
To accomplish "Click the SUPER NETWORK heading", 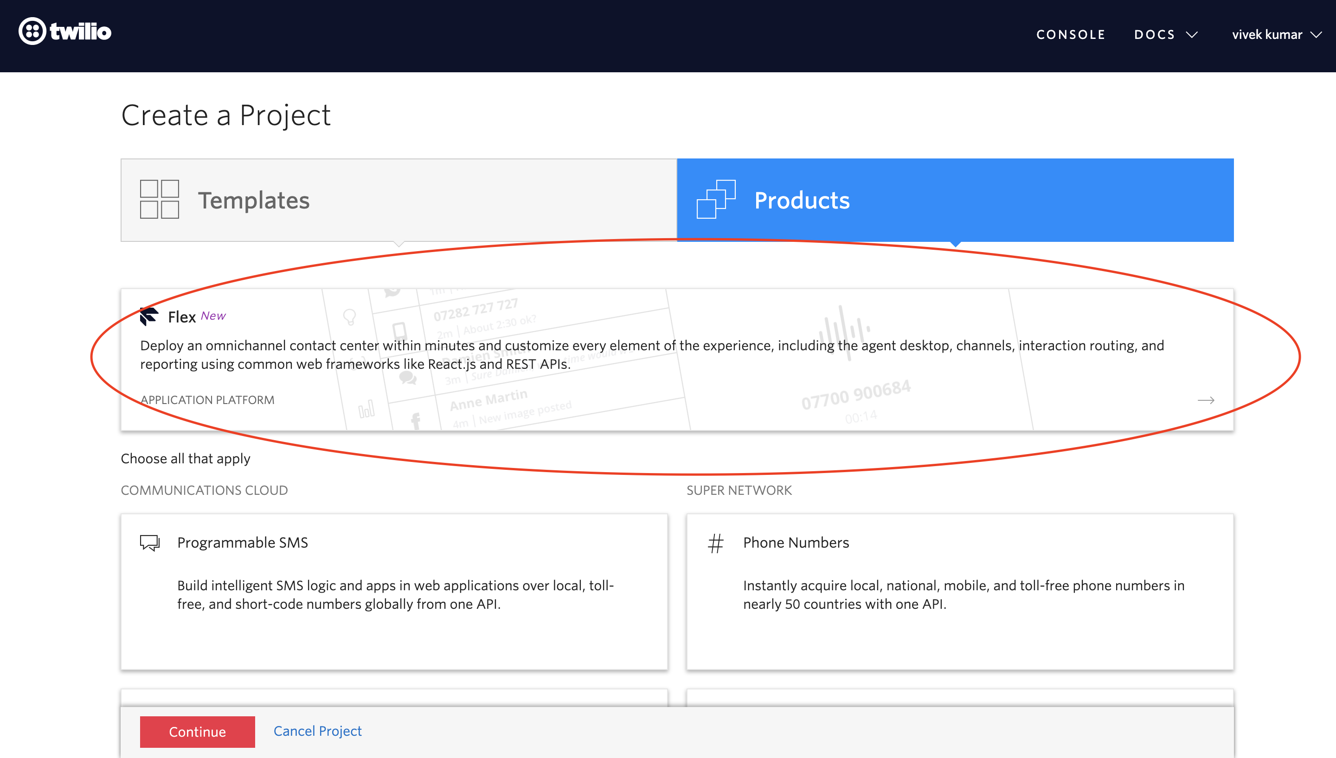I will click(x=739, y=490).
